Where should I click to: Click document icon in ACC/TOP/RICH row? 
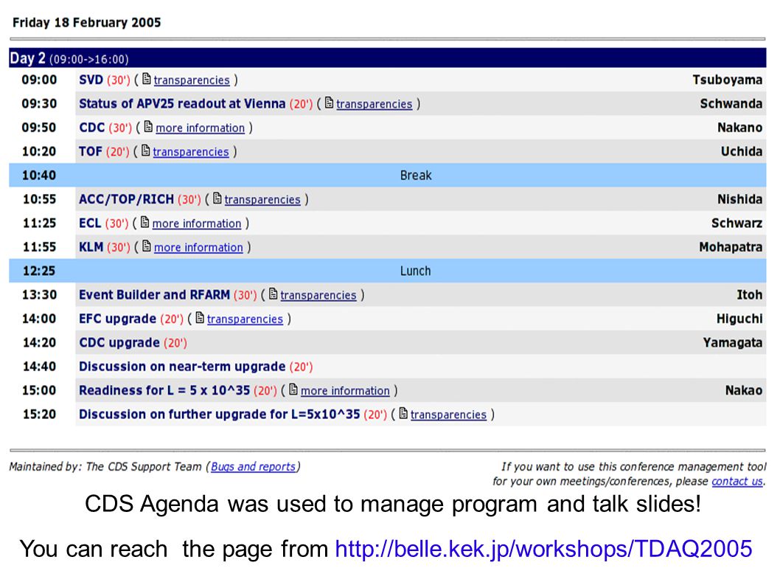pyautogui.click(x=217, y=198)
